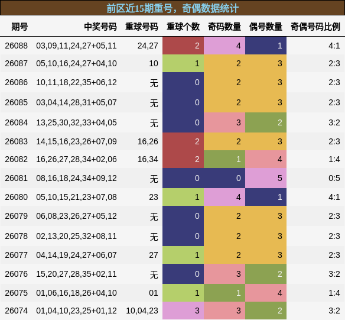
Task: Select winning numbers 05,10,15,21,23+07,08
Action: (x=76, y=197)
